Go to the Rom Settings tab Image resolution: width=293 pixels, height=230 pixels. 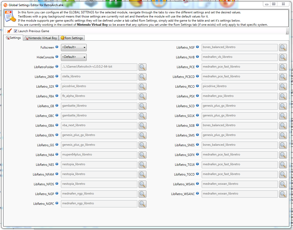tap(72, 38)
